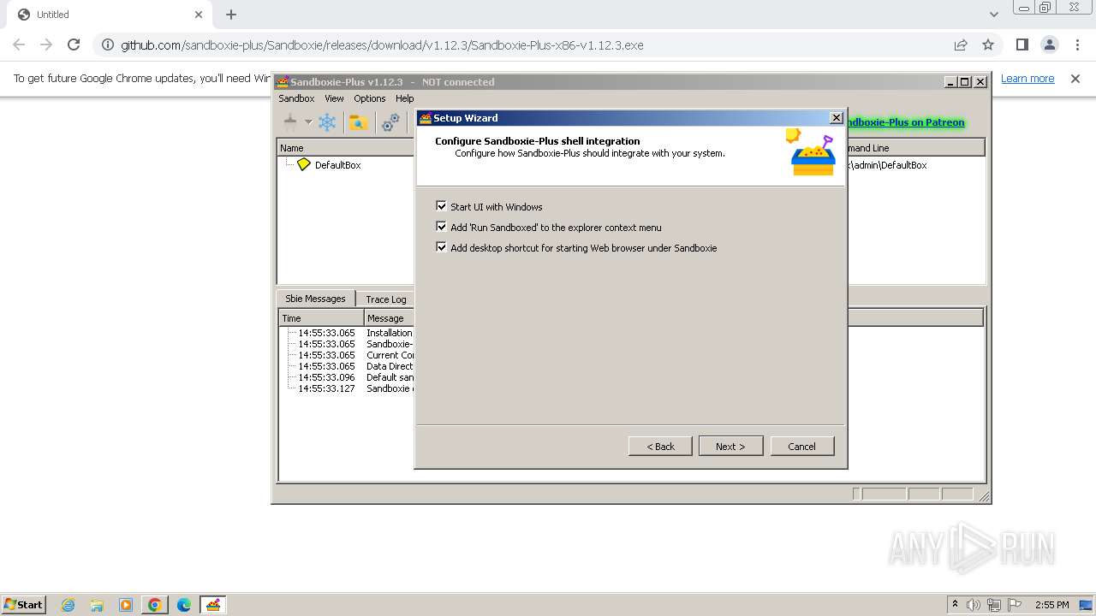Open the network tray icon
This screenshot has height=616, width=1096.
pos(994,605)
